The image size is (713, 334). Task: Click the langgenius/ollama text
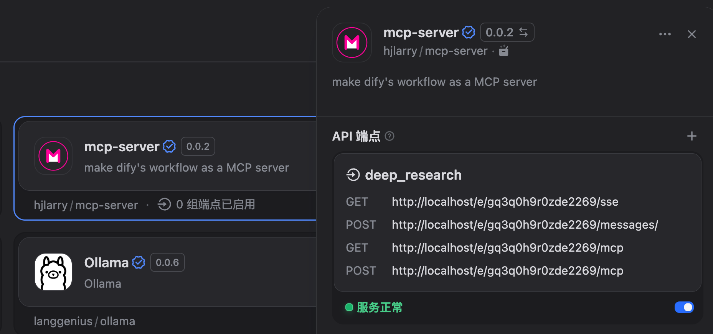tap(84, 321)
